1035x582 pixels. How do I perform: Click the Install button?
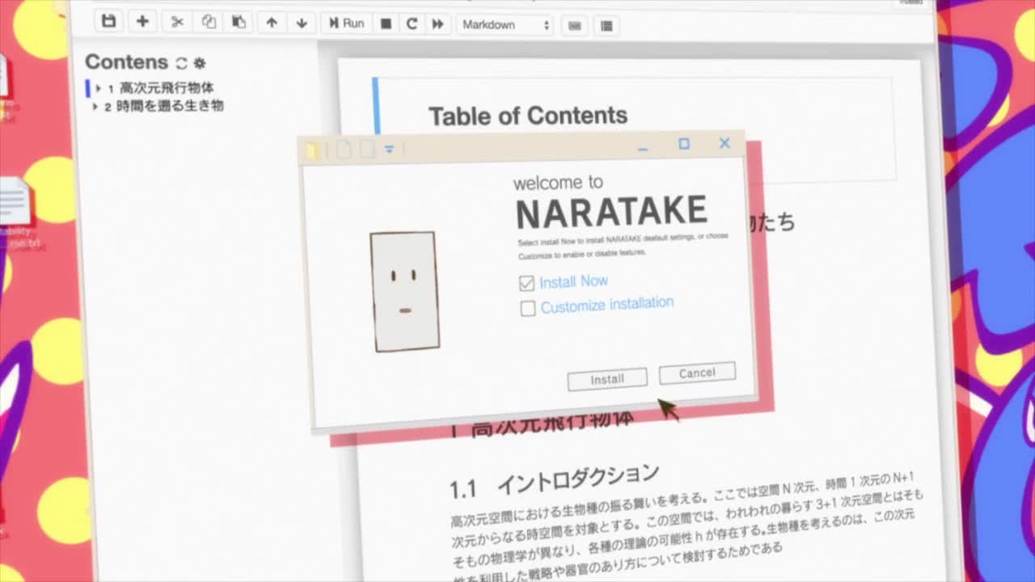[x=606, y=378]
